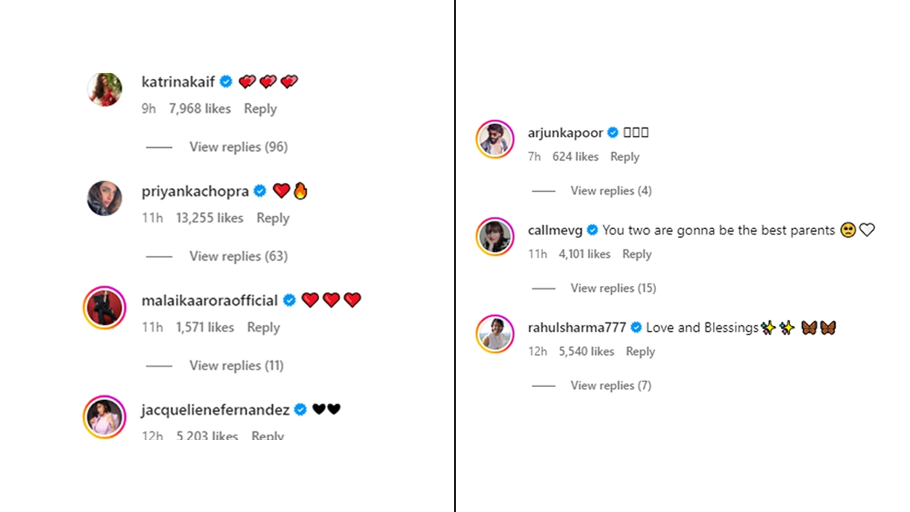View the 13,255 likes on priyankachopra's comment

click(x=209, y=218)
